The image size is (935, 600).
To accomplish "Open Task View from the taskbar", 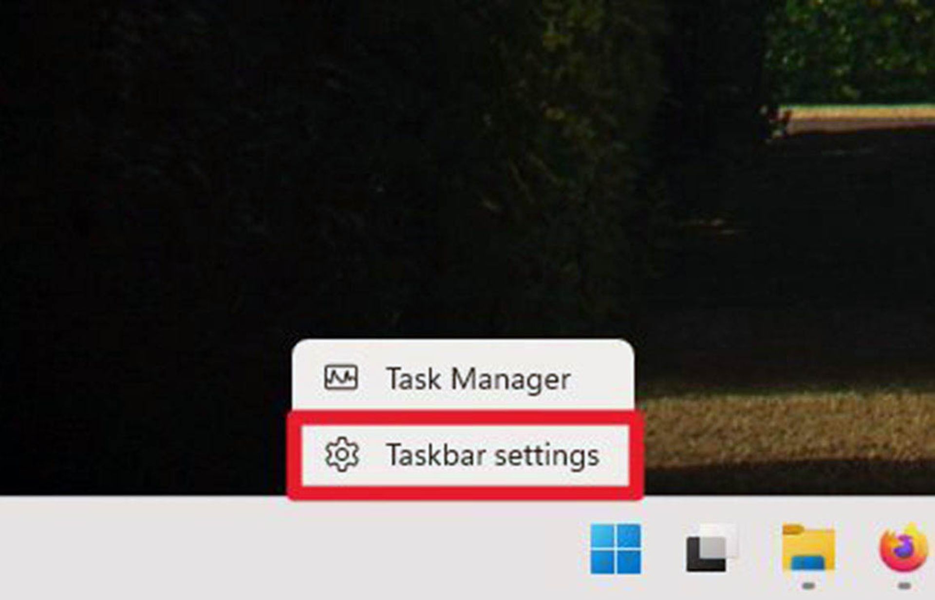I will point(711,548).
